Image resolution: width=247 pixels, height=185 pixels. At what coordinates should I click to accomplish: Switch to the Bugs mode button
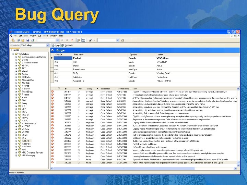[x=56, y=45]
